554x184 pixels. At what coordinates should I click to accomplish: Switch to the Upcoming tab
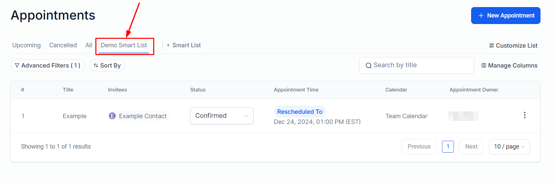click(26, 45)
